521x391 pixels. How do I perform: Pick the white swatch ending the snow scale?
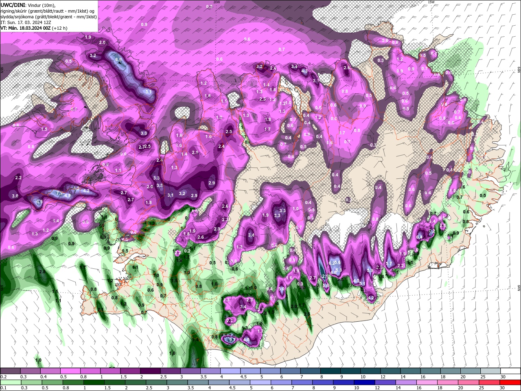510,371
